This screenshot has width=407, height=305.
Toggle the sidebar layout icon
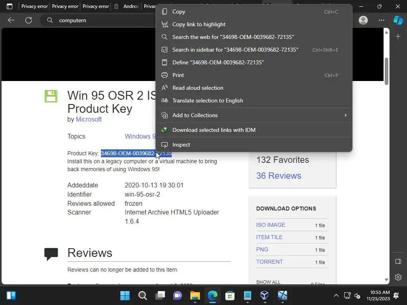pos(398,261)
